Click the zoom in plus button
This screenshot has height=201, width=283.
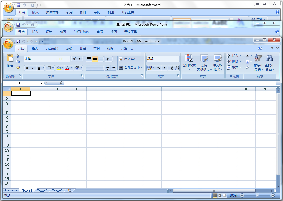[273, 196]
